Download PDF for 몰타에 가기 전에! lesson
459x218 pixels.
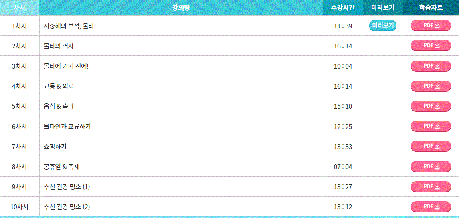tap(431, 66)
